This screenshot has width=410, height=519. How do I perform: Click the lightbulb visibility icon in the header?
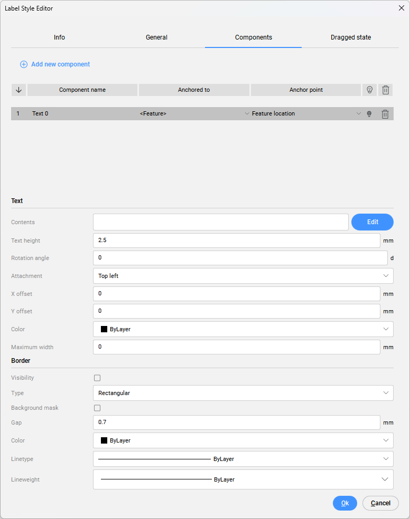pyautogui.click(x=369, y=90)
